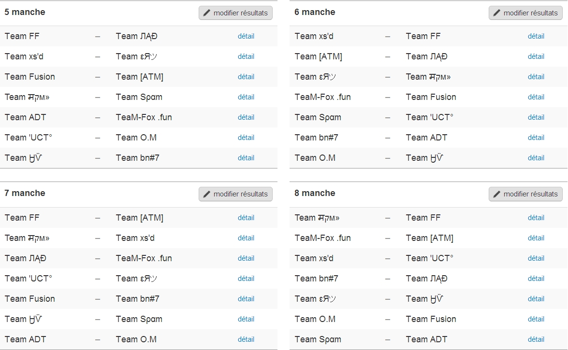Click pencil icon in 5 manche header
Image resolution: width=568 pixels, height=350 pixels.
click(206, 13)
